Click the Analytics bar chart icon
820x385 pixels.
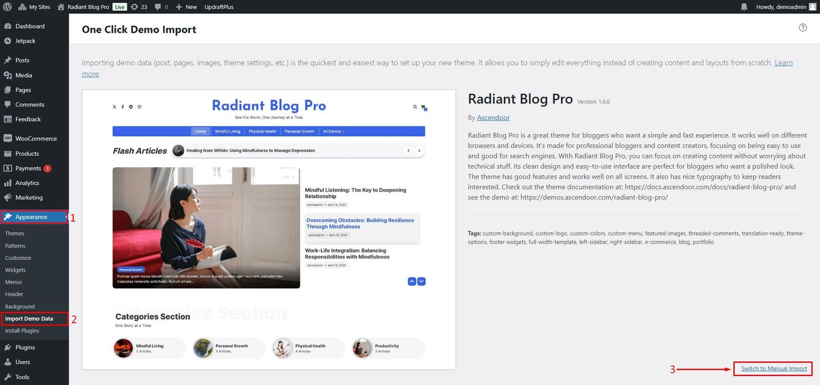point(8,183)
